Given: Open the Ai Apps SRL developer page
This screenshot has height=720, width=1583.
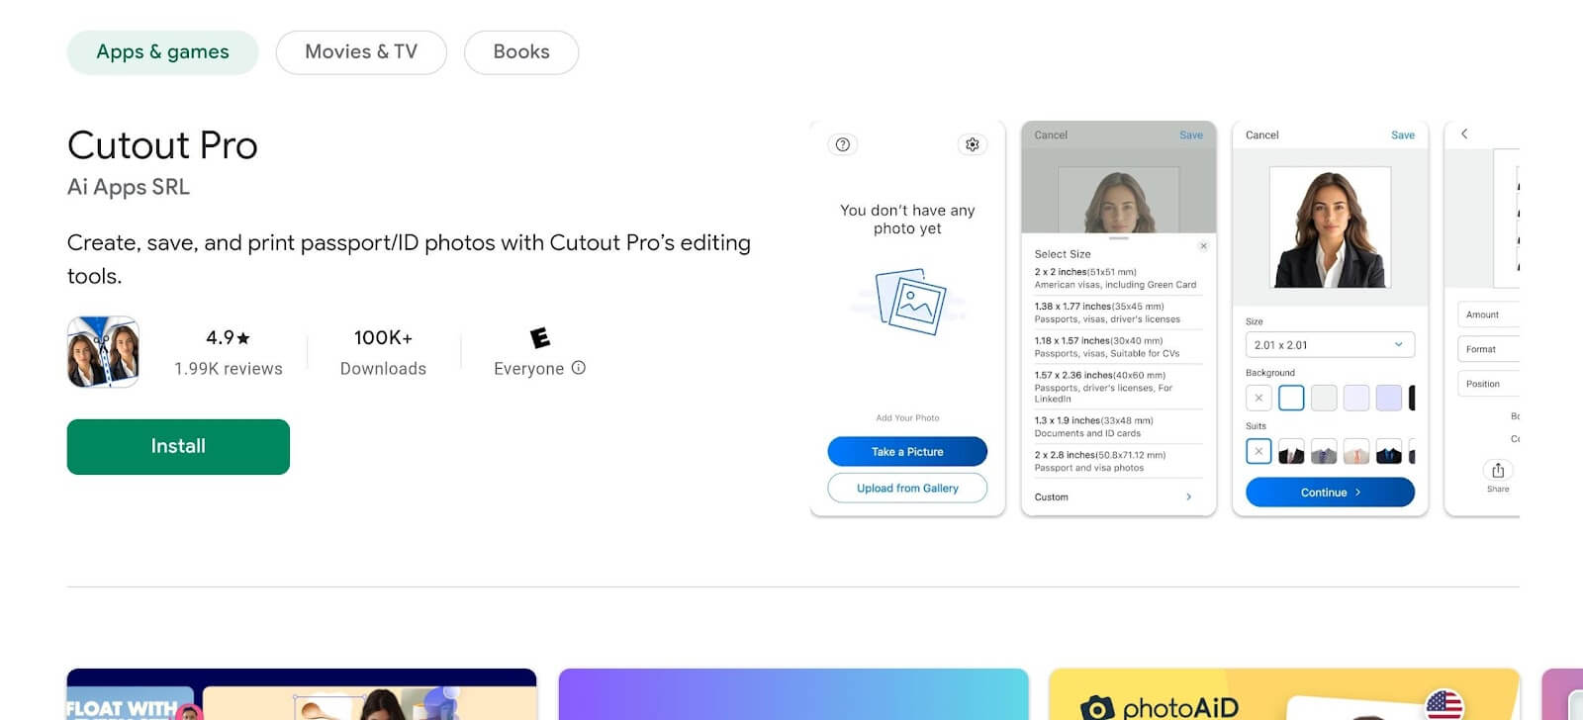Looking at the screenshot, I should pos(129,187).
